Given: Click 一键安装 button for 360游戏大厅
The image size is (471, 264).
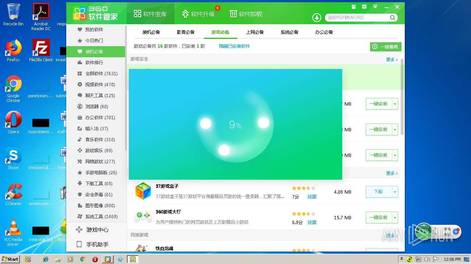Looking at the screenshot, I should (379, 217).
